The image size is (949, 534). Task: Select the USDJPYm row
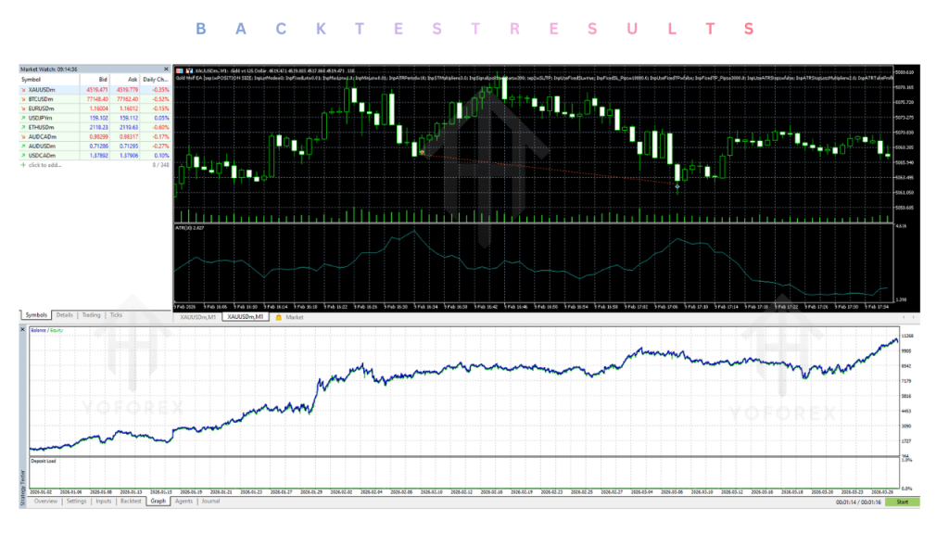[95, 118]
